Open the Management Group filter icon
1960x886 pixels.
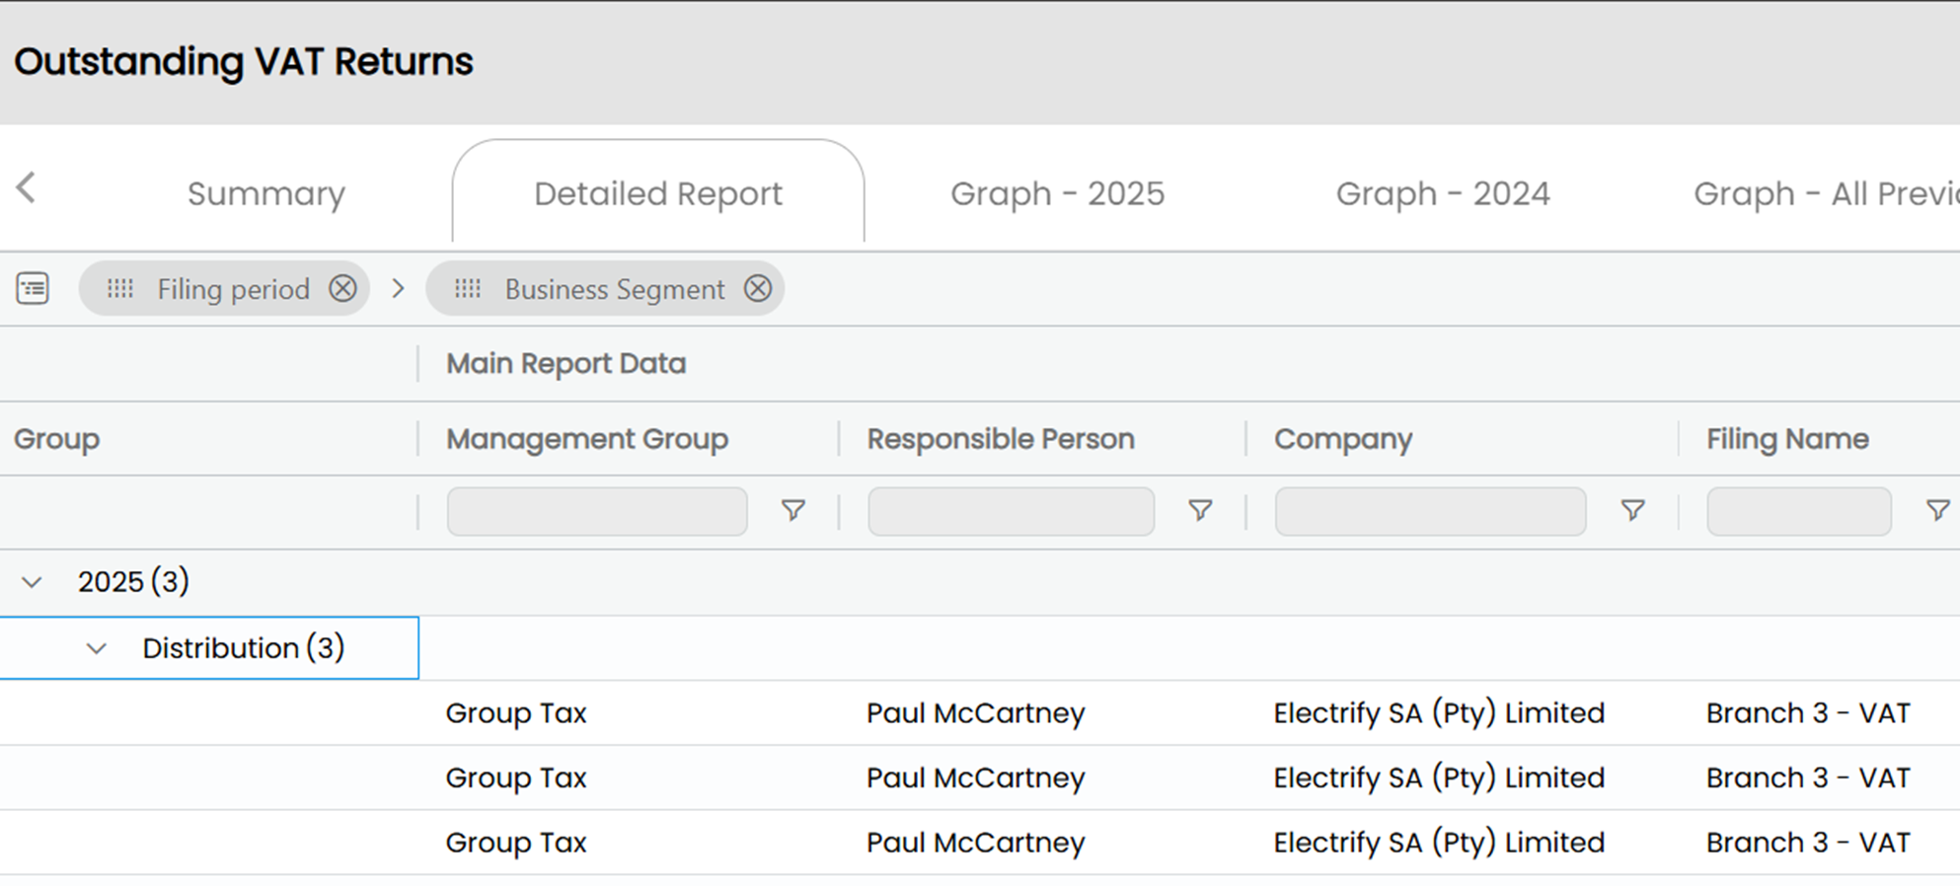(x=793, y=510)
